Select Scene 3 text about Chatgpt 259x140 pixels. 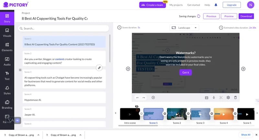tap(64, 79)
